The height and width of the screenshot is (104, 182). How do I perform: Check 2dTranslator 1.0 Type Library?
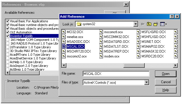click(8, 47)
